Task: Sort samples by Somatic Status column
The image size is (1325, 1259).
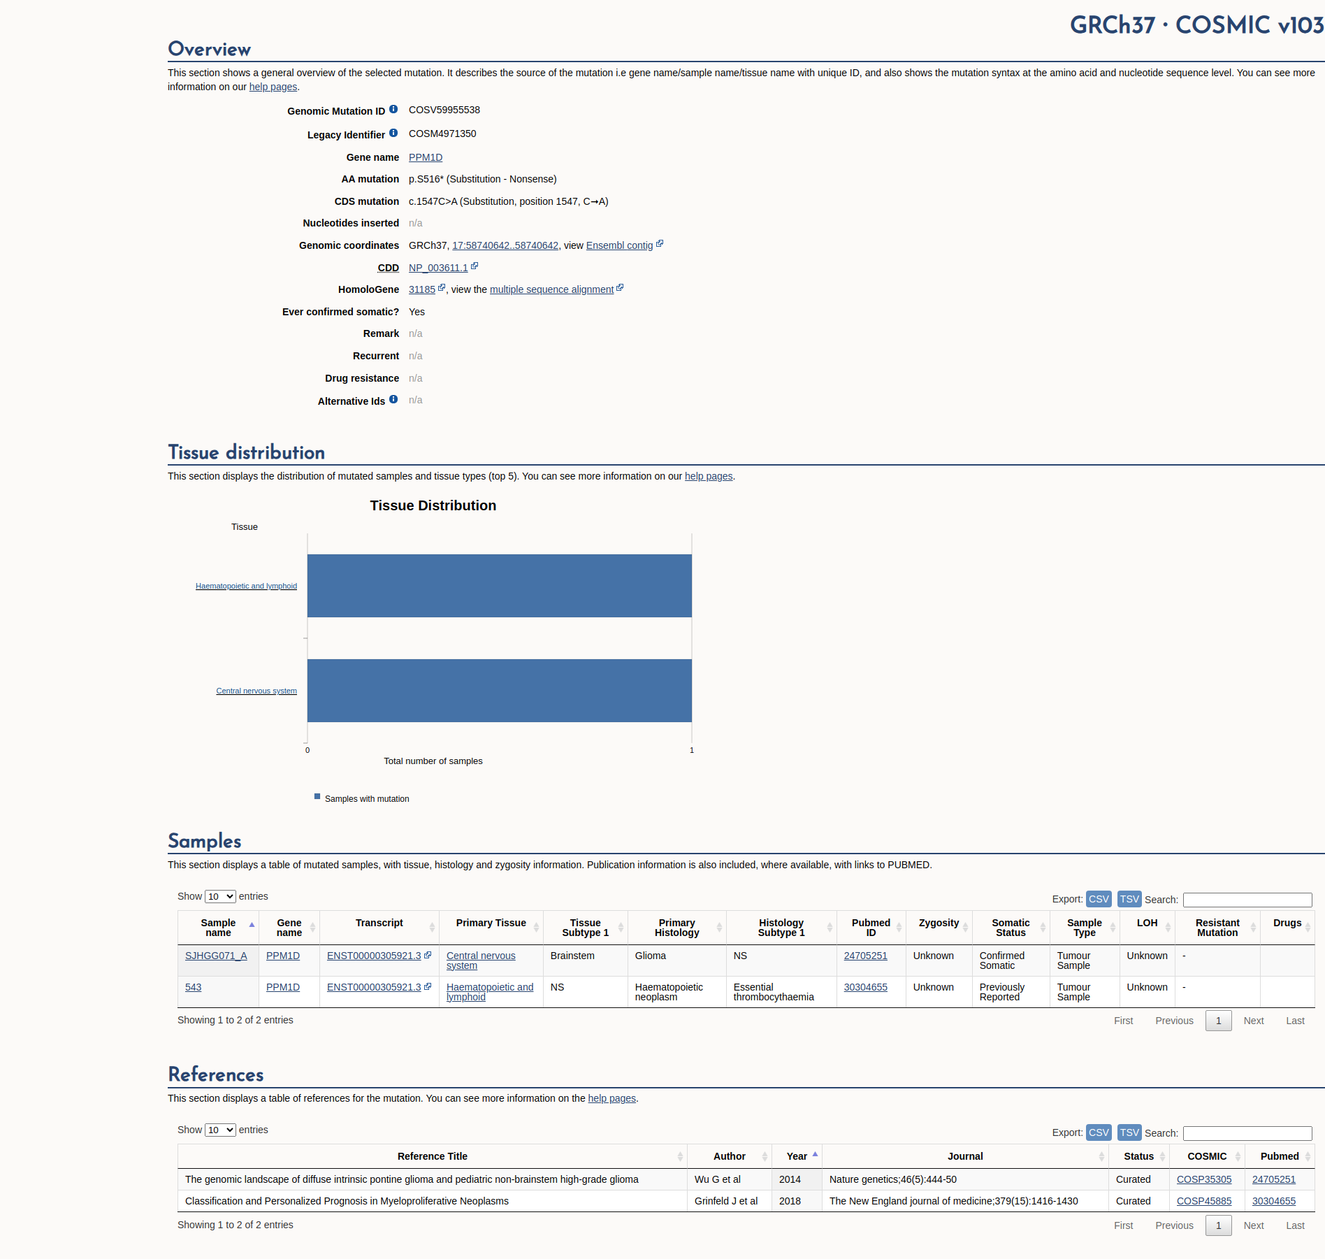Action: (x=1011, y=928)
